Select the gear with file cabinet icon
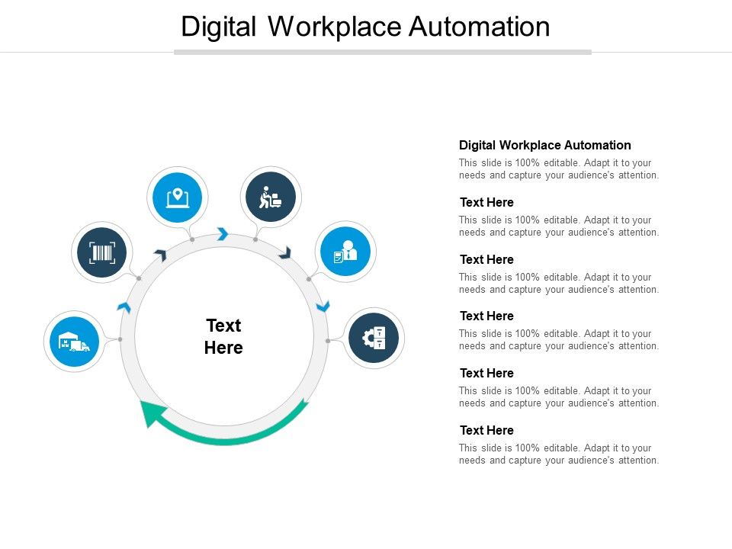This screenshot has width=732, height=549. click(374, 338)
